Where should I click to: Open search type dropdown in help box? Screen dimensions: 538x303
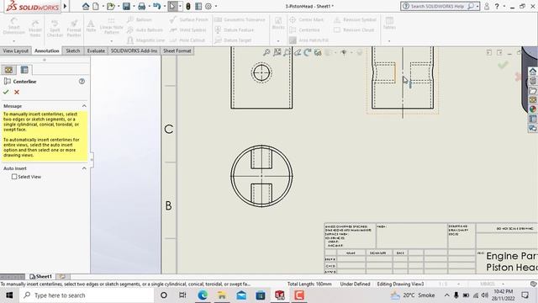pyautogui.click(x=477, y=6)
